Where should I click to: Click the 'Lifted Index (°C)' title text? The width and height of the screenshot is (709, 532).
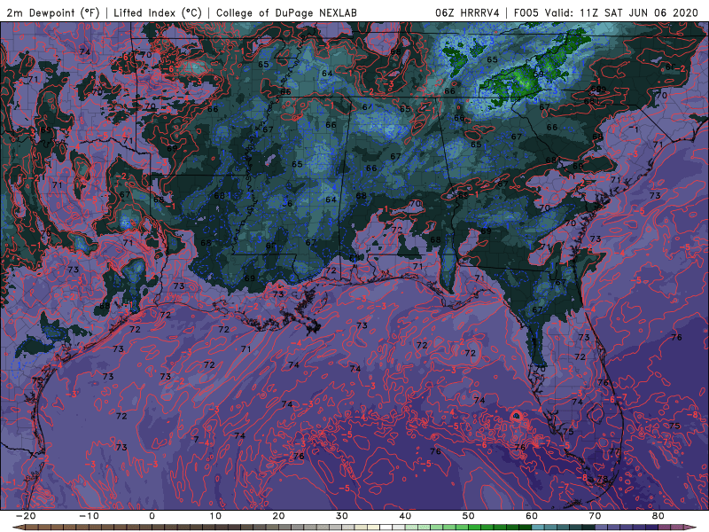(158, 12)
